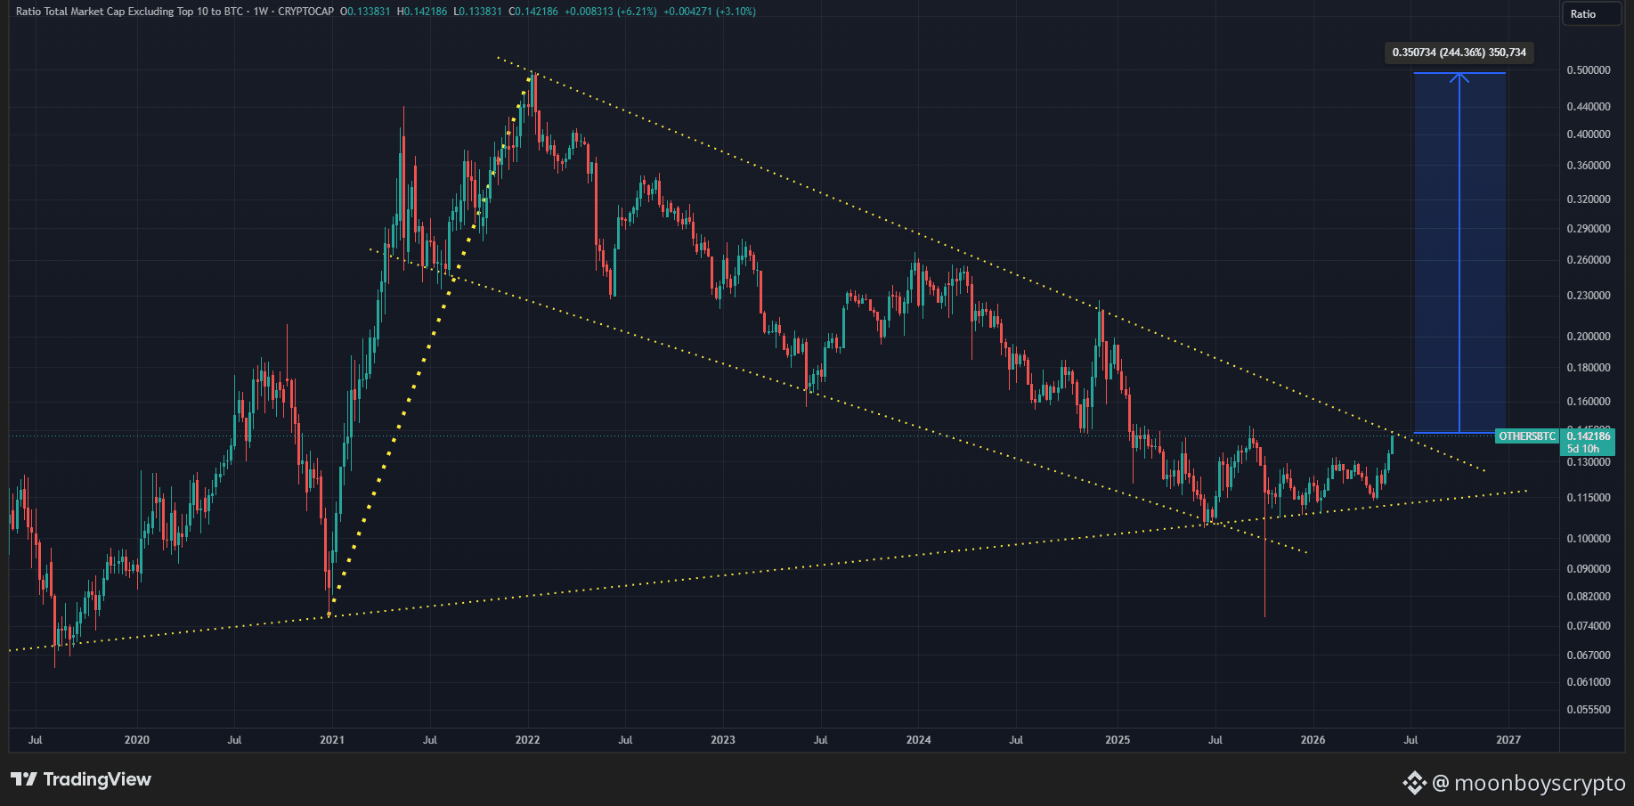
Task: Click the 0.067000 price axis label
Action: point(1589,655)
